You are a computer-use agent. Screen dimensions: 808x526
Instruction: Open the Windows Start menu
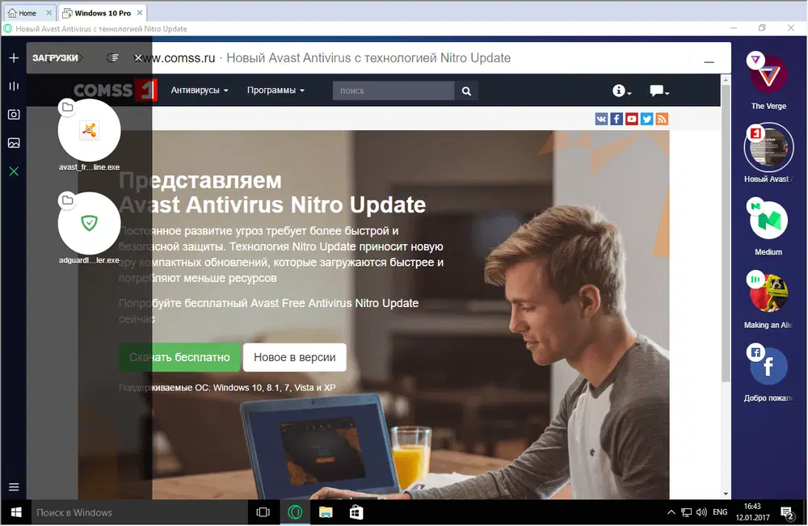click(x=16, y=512)
